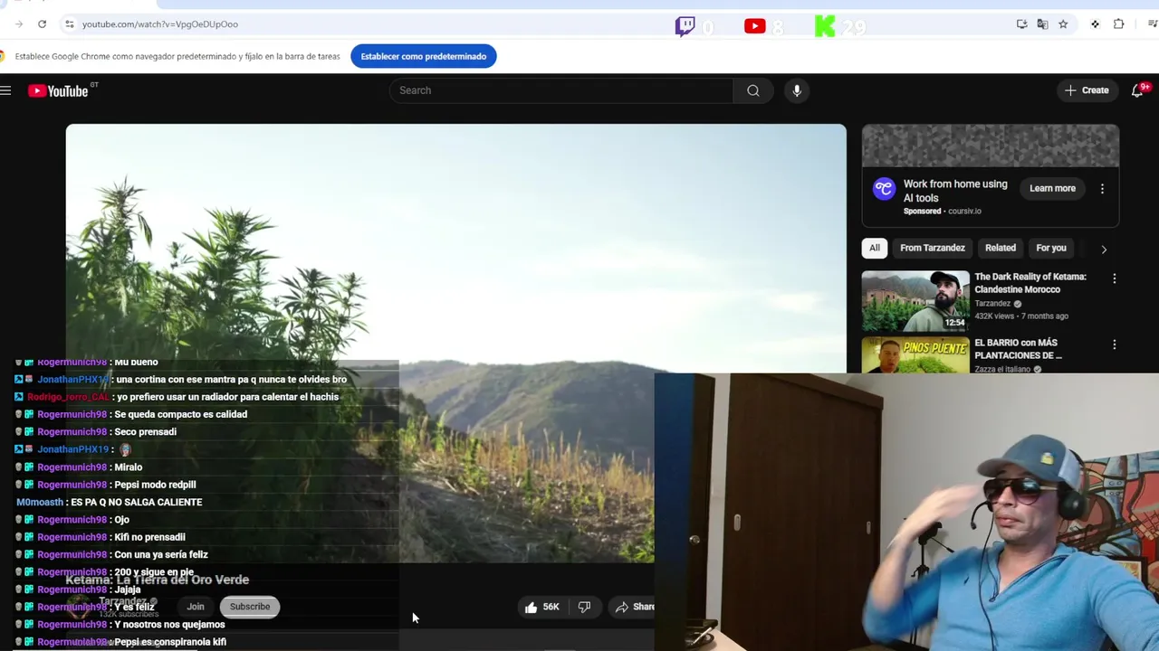
Task: Click the youtube.com address bar URL
Action: tap(160, 24)
